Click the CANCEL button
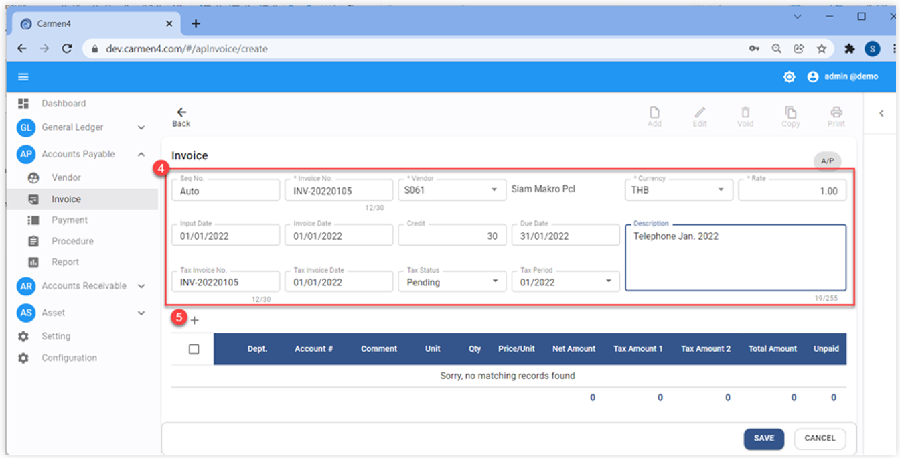The width and height of the screenshot is (900, 458). coord(820,439)
